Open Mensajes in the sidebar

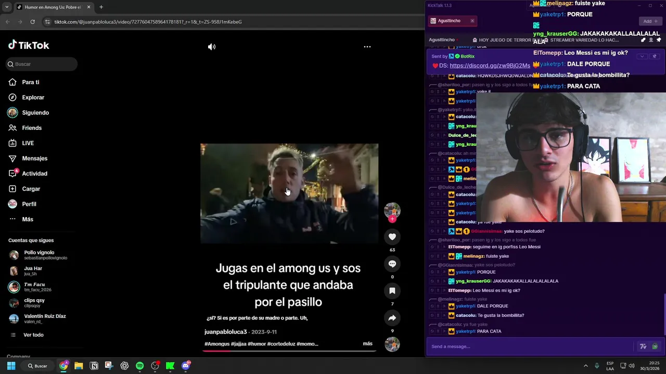tap(34, 158)
